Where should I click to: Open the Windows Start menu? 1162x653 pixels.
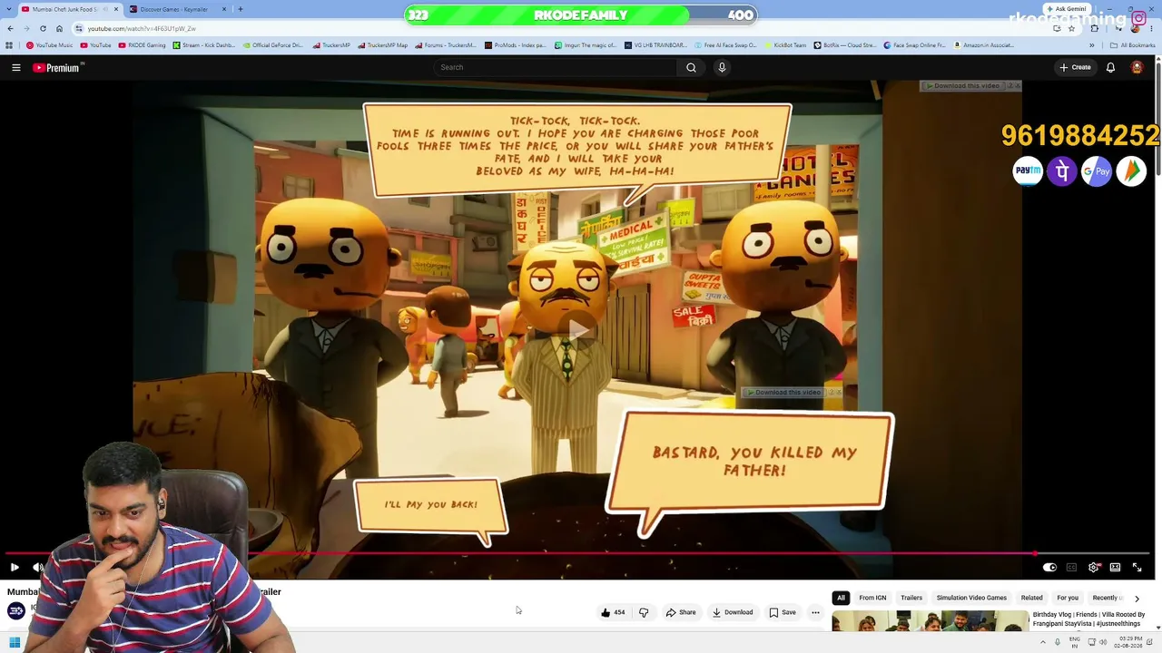click(x=15, y=642)
